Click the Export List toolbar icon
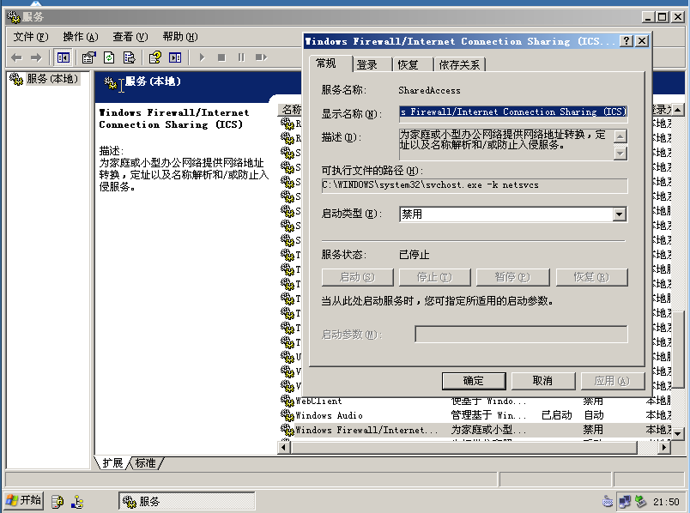 [127, 57]
